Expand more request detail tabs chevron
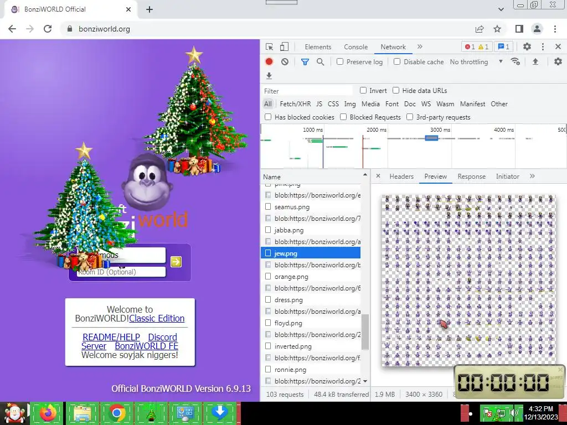The height and width of the screenshot is (425, 567). 532,177
